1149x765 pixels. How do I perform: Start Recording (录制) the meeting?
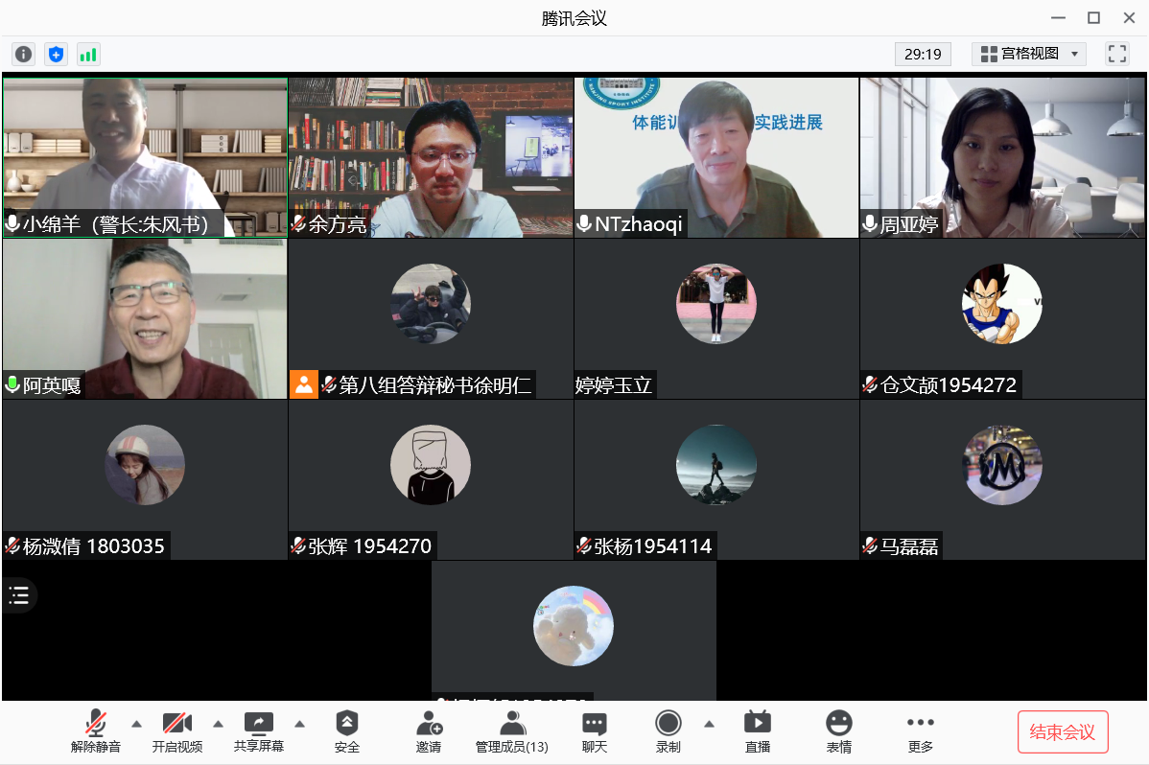point(668,731)
